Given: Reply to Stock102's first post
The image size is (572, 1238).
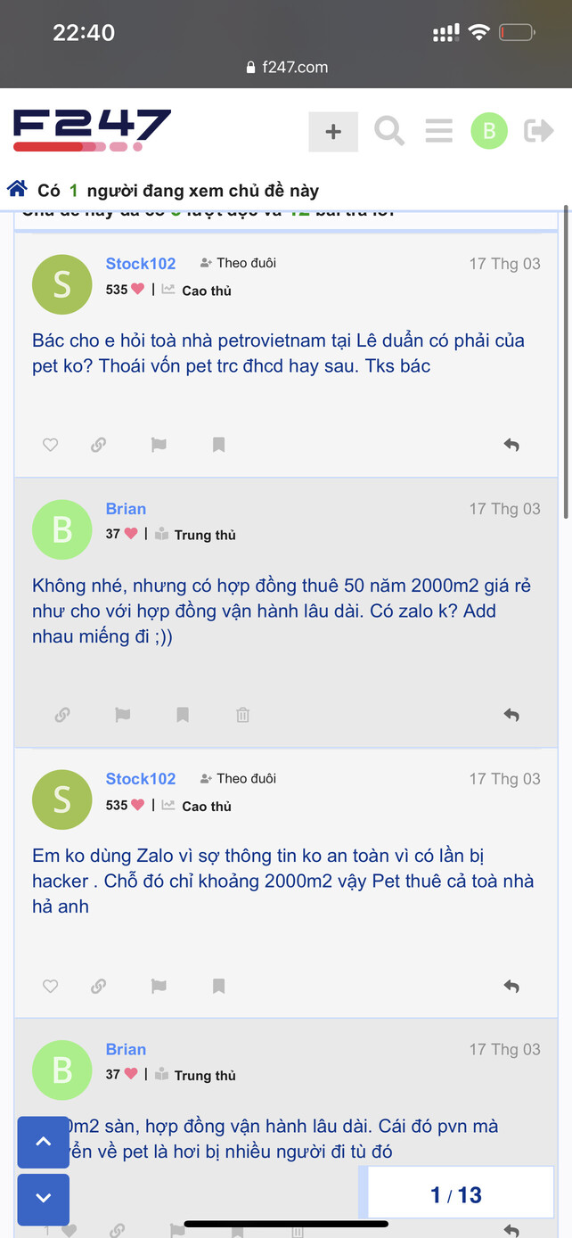Looking at the screenshot, I should coord(511,445).
